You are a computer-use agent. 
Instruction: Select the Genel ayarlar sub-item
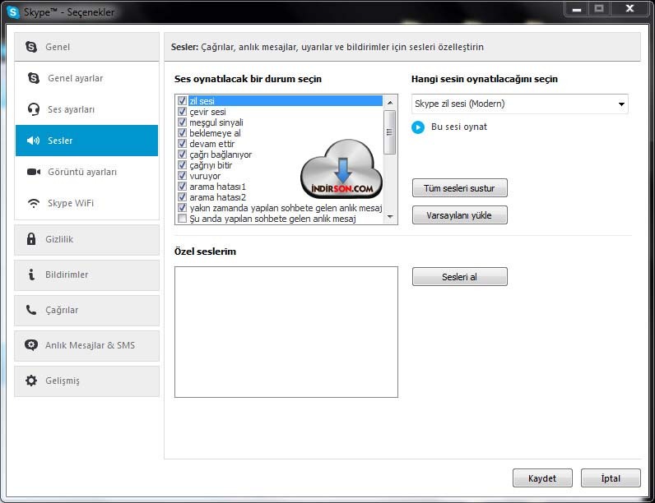point(87,78)
